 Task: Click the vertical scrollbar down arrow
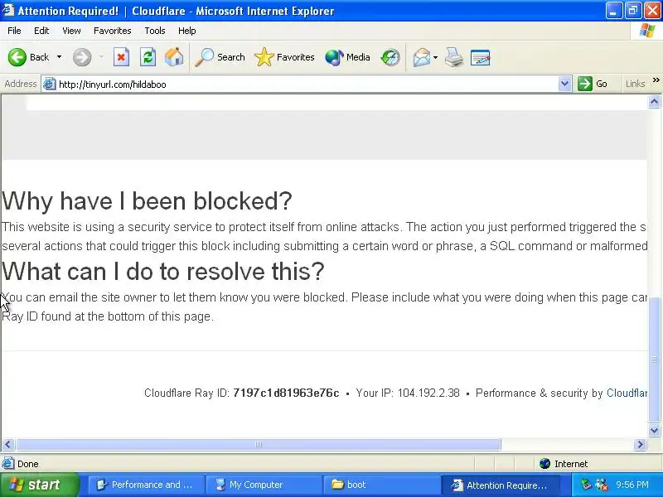[654, 430]
